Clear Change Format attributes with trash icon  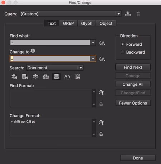(x=101, y=134)
